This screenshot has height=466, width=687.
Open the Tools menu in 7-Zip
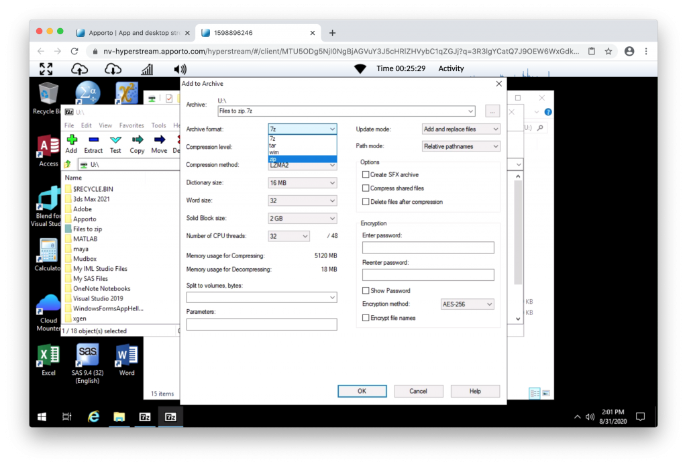158,125
